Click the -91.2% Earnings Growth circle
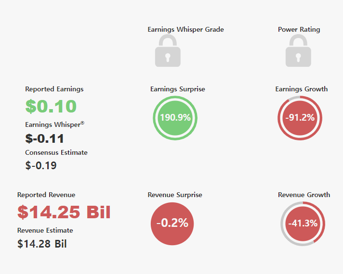 (x=300, y=118)
